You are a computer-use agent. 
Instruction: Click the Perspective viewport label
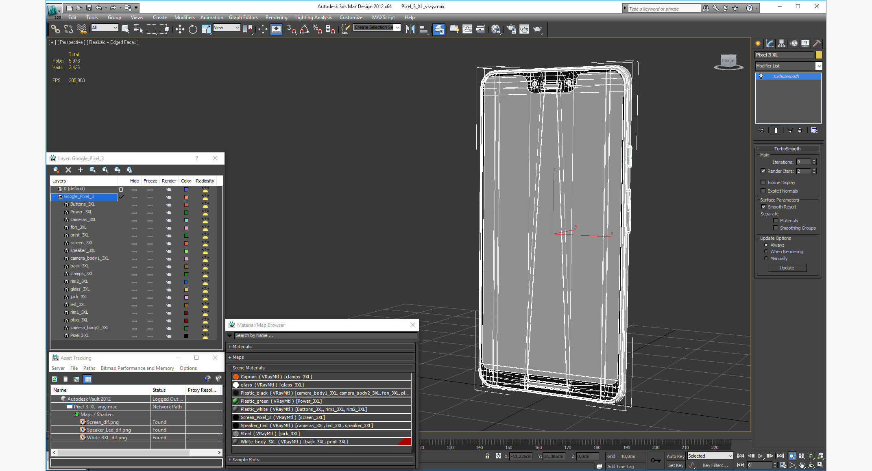(71, 42)
